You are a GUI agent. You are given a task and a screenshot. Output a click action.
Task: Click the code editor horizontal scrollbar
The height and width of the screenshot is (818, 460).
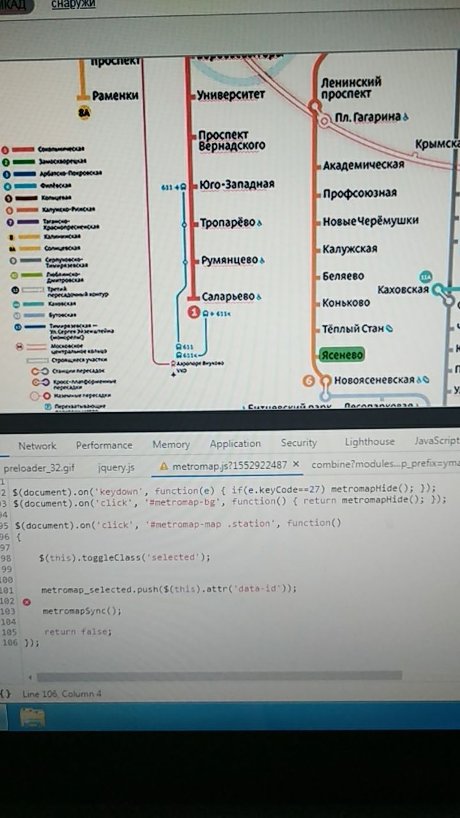219,675
